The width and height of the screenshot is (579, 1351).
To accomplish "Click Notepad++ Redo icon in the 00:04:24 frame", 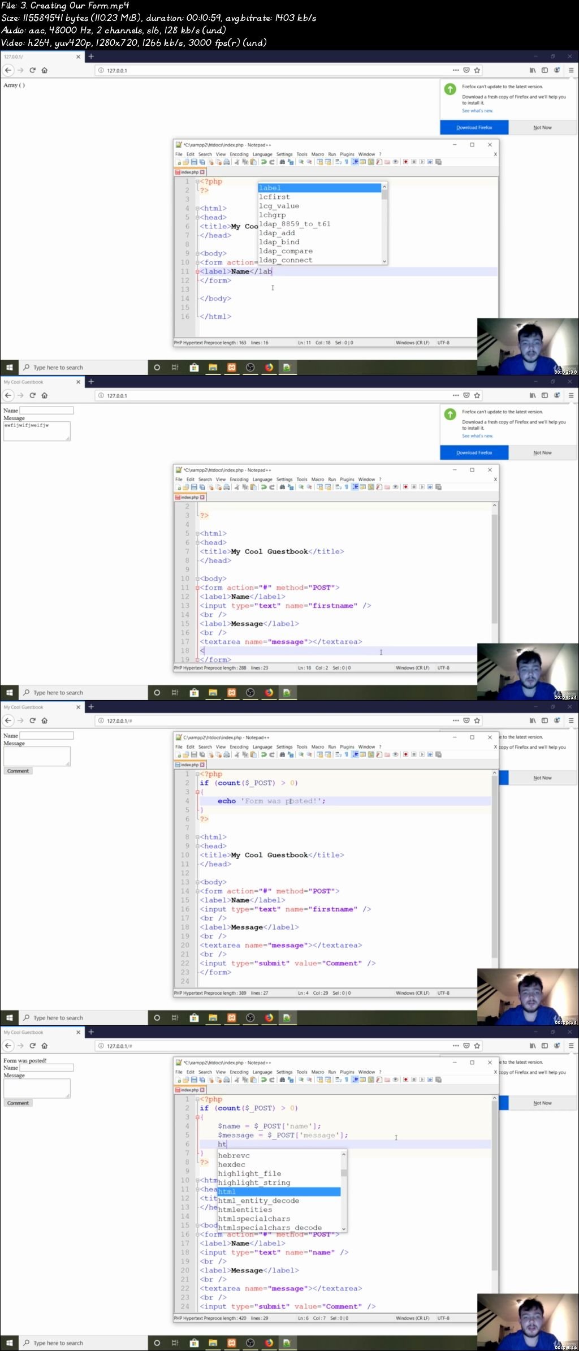I will point(272,487).
